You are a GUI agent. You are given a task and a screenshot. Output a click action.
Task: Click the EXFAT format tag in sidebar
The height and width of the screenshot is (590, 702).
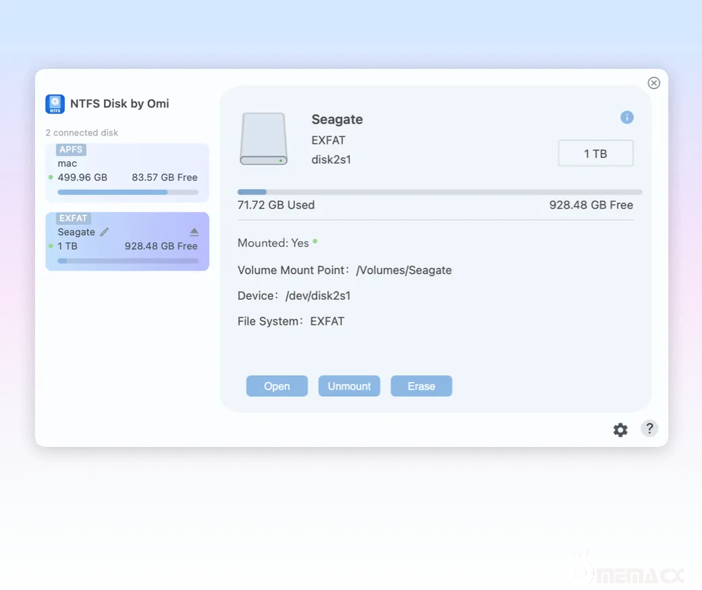click(x=74, y=218)
